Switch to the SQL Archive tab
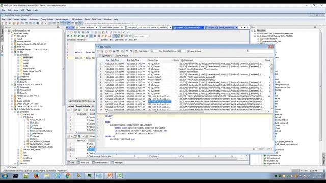 click(x=122, y=56)
